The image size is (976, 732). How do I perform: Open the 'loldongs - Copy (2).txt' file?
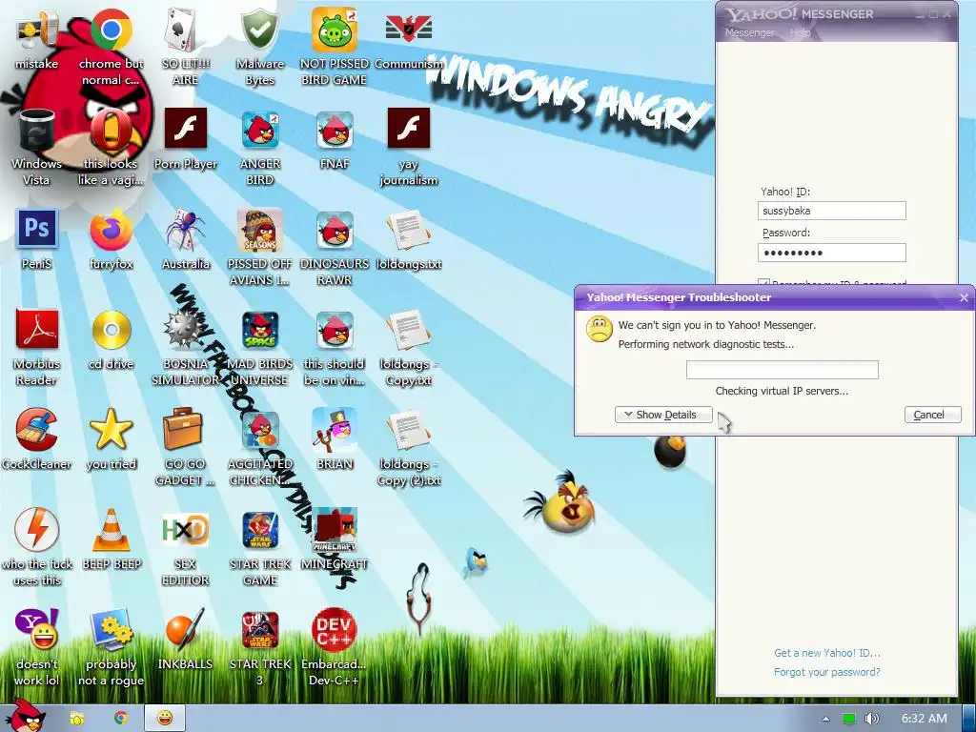tap(408, 429)
